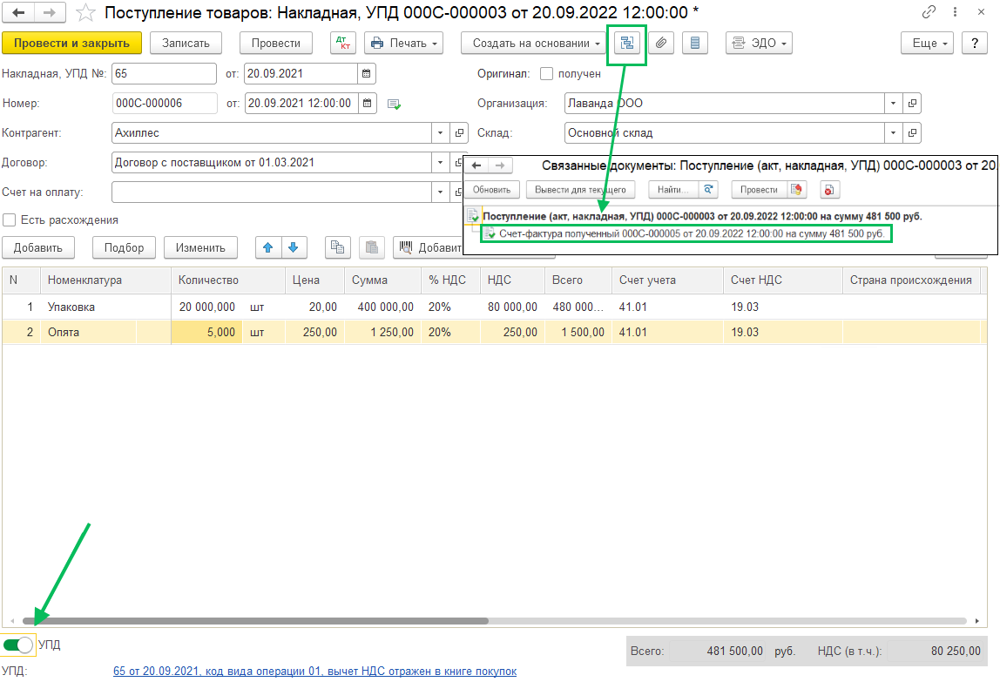The height and width of the screenshot is (682, 1000).
Task: Move the row down with the blue arrow
Action: [x=293, y=247]
